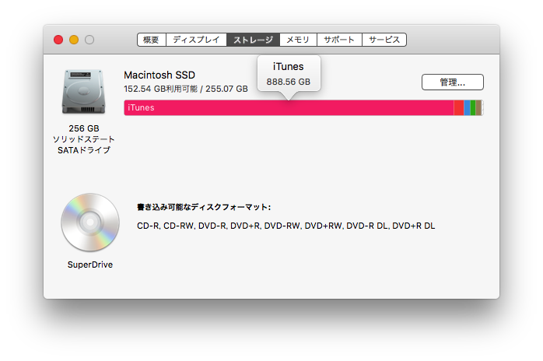Click the blue storage bar segment

click(x=468, y=107)
